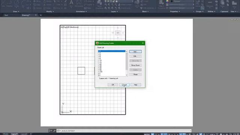Viewport: 240px width, 135px height.
Task: Click the small square drawn in the viewport
Action: pyautogui.click(x=81, y=71)
